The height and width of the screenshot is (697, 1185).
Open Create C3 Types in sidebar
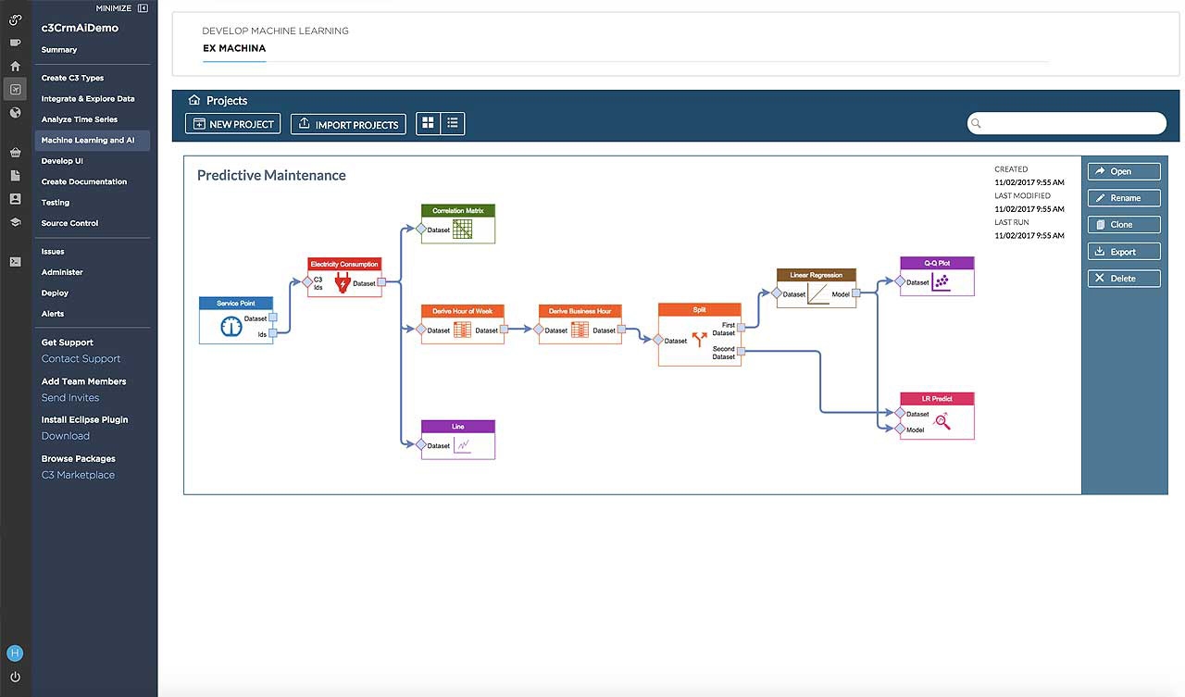[x=73, y=78]
